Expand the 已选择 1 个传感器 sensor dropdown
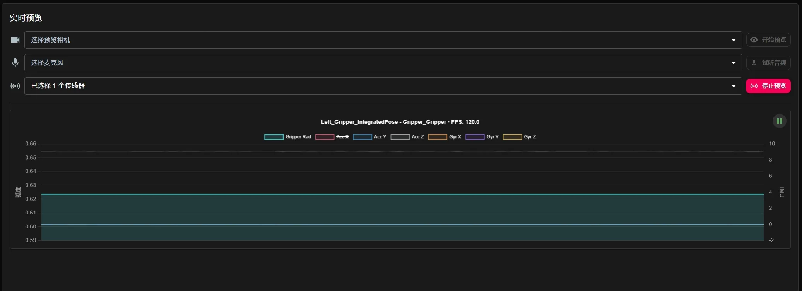 (383, 86)
